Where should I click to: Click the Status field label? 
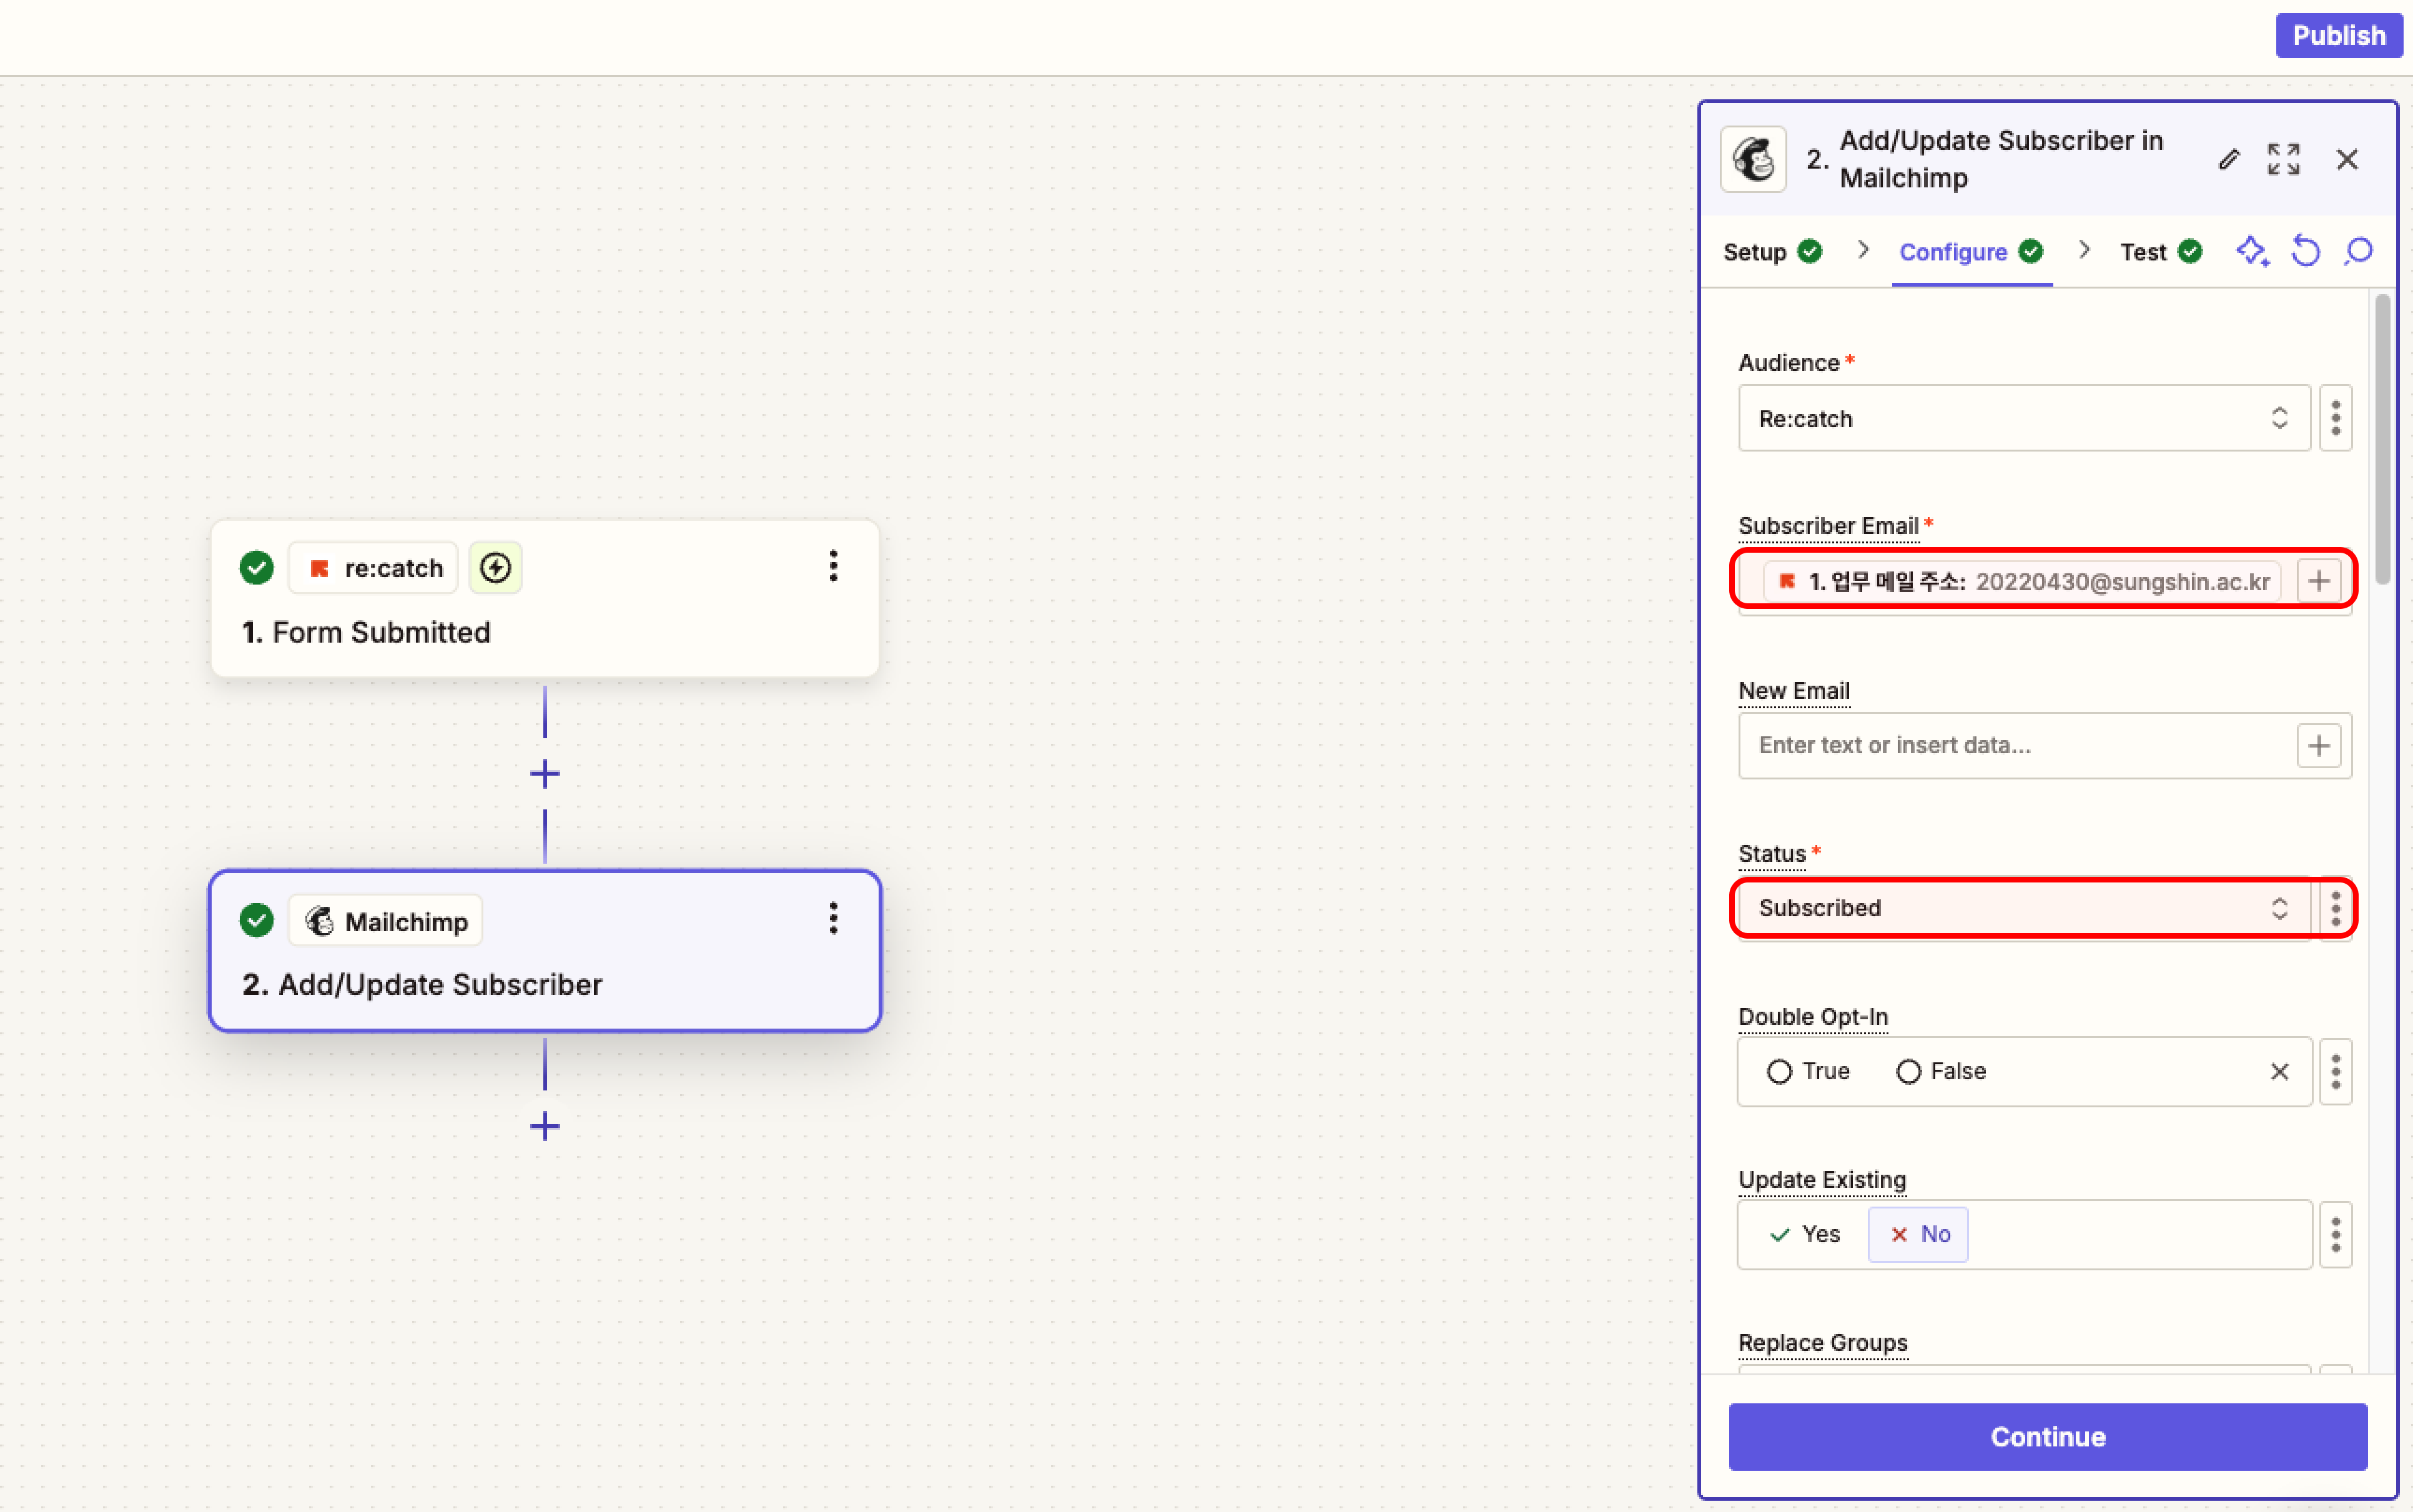click(1772, 853)
